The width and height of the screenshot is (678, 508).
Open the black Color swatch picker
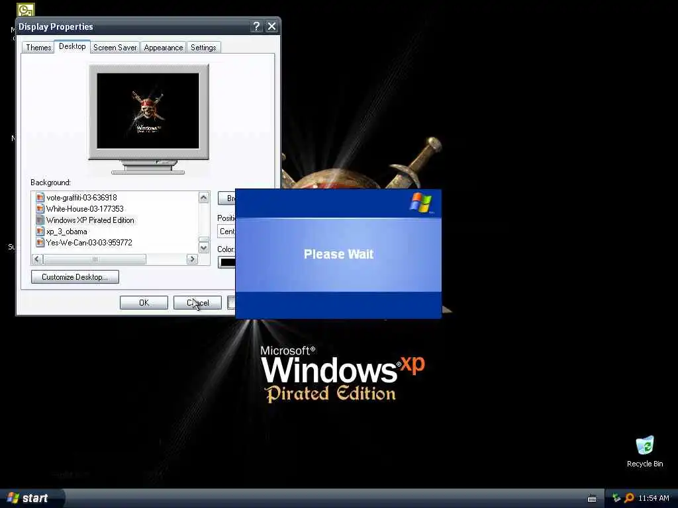point(226,262)
